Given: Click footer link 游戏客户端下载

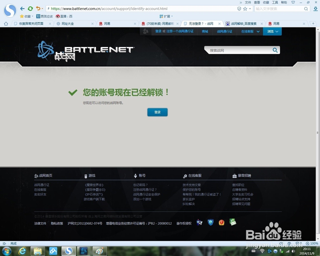Looking at the screenshot, I should point(94,199).
